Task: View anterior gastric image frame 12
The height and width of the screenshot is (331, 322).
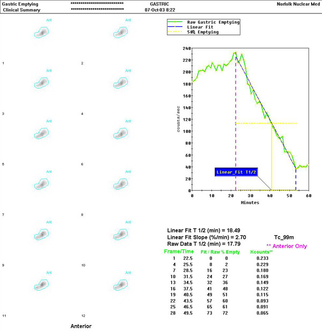Action: (x=121, y=285)
